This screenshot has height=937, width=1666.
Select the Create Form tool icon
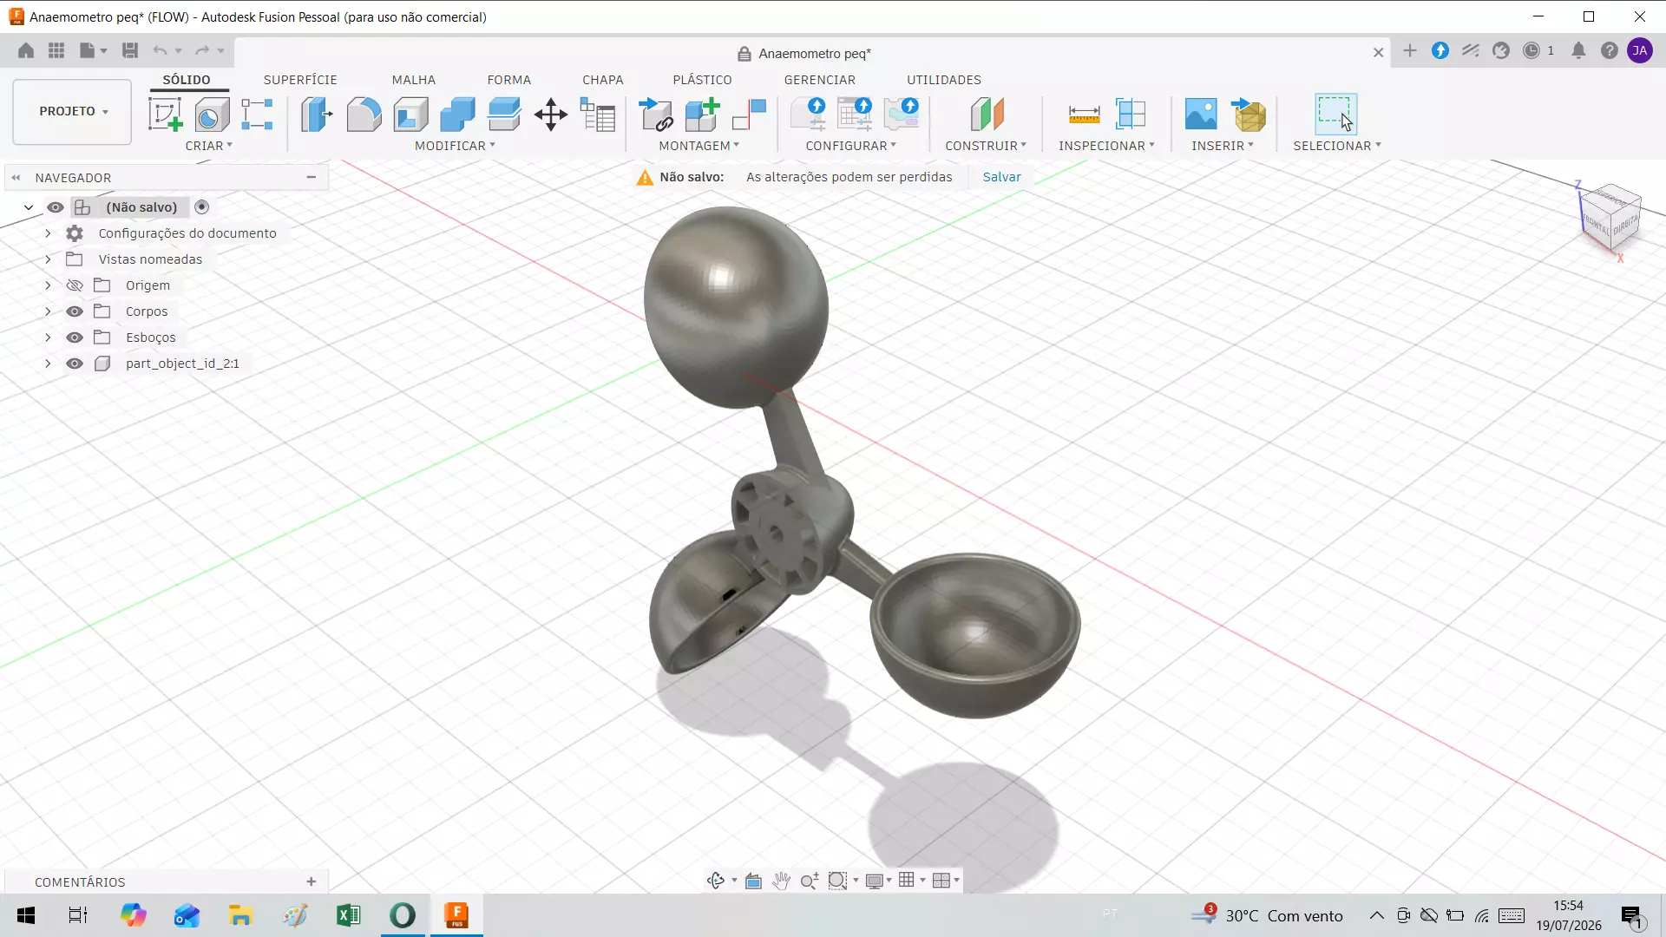[211, 114]
